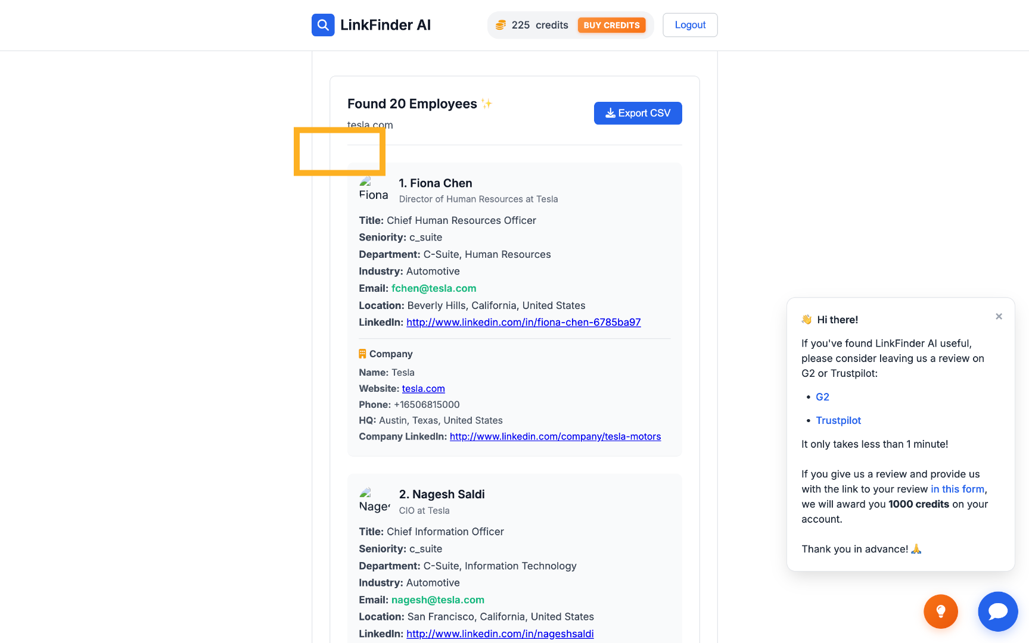1029x643 pixels.
Task: Open the 'in this form' link
Action: click(958, 489)
